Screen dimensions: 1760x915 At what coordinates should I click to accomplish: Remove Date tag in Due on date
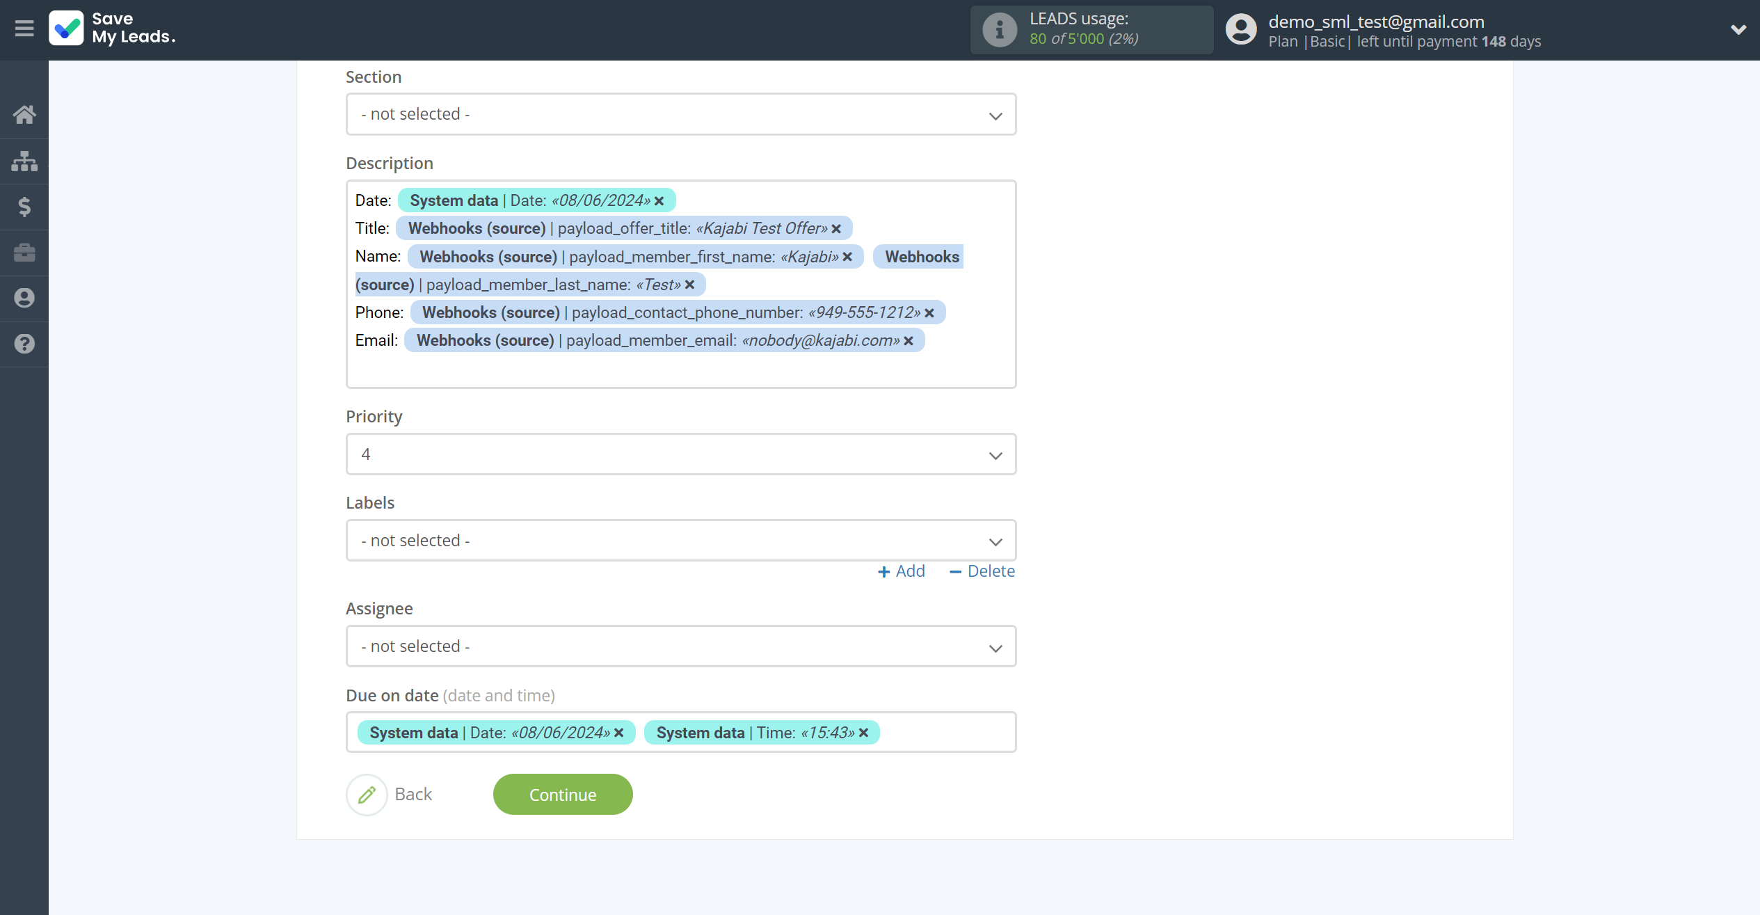point(619,733)
